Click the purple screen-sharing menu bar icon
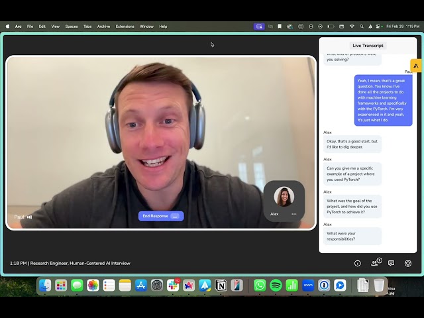The width and height of the screenshot is (424, 318). 259,26
